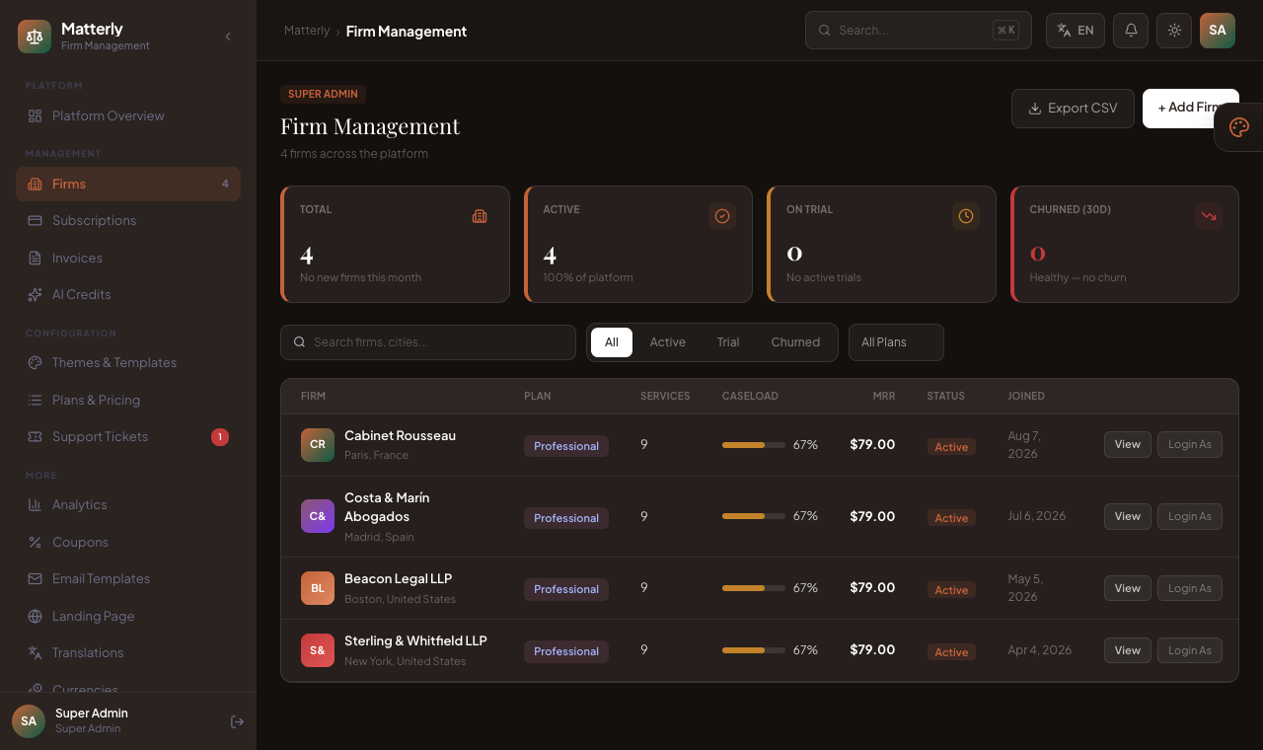Click the Matterly breadcrumb link
The width and height of the screenshot is (1263, 750).
307,31
